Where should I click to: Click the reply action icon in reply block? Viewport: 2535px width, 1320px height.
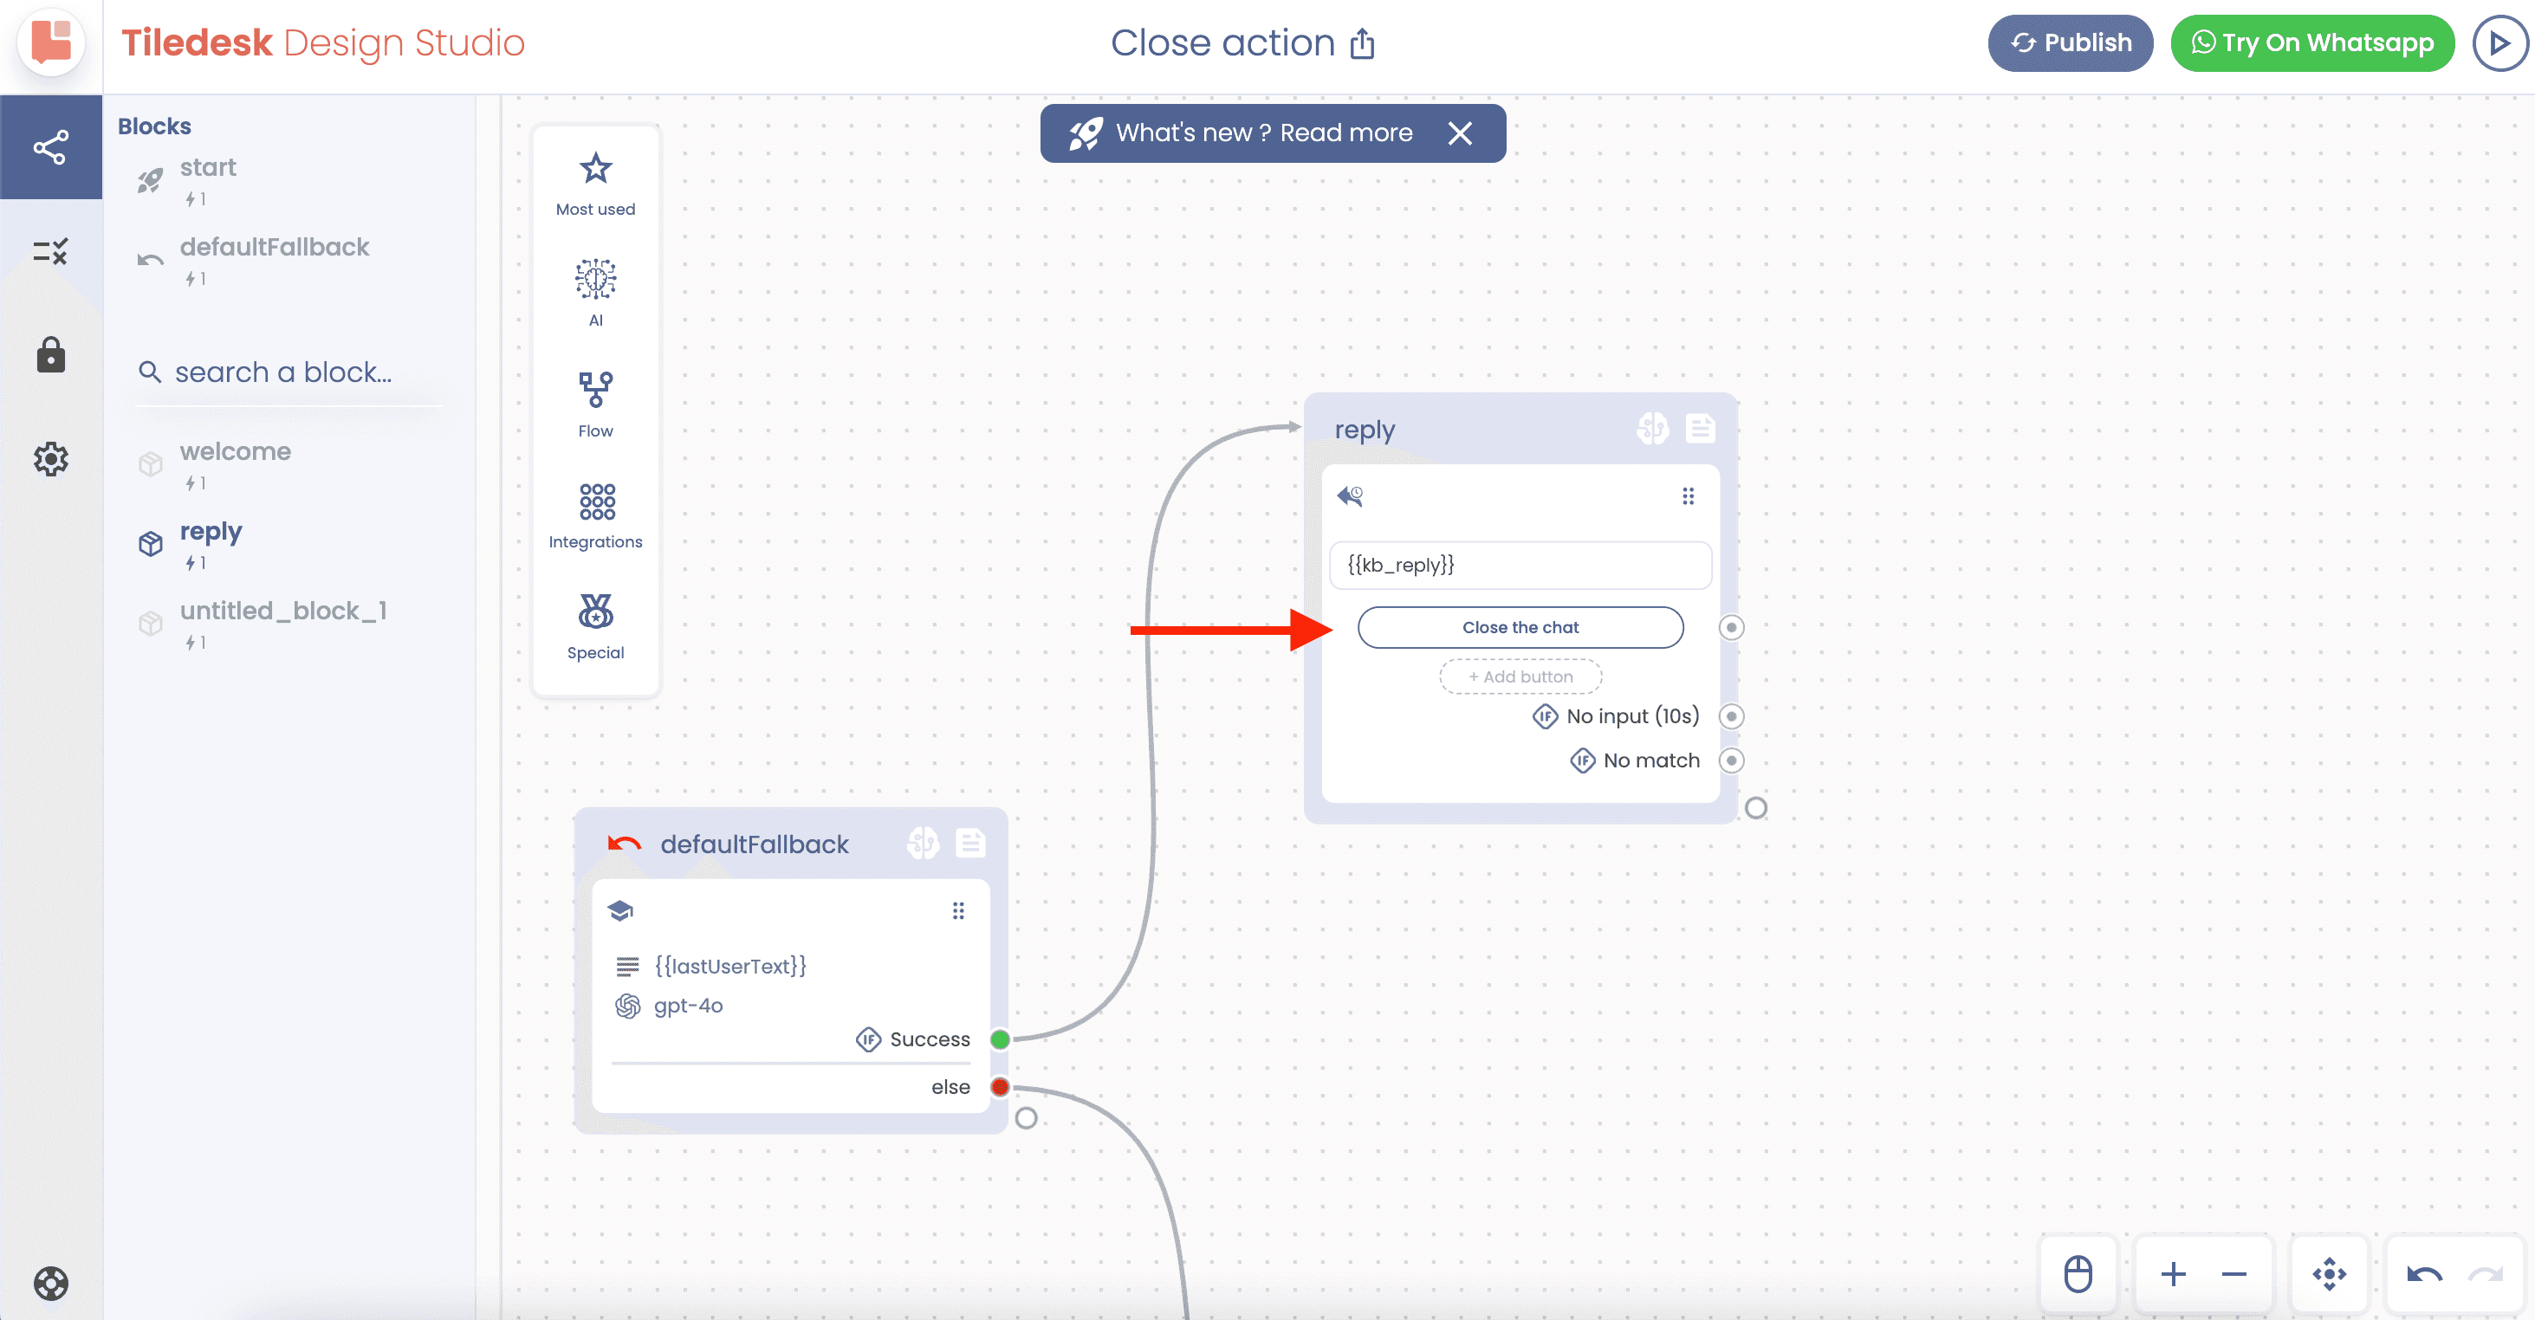[1350, 495]
